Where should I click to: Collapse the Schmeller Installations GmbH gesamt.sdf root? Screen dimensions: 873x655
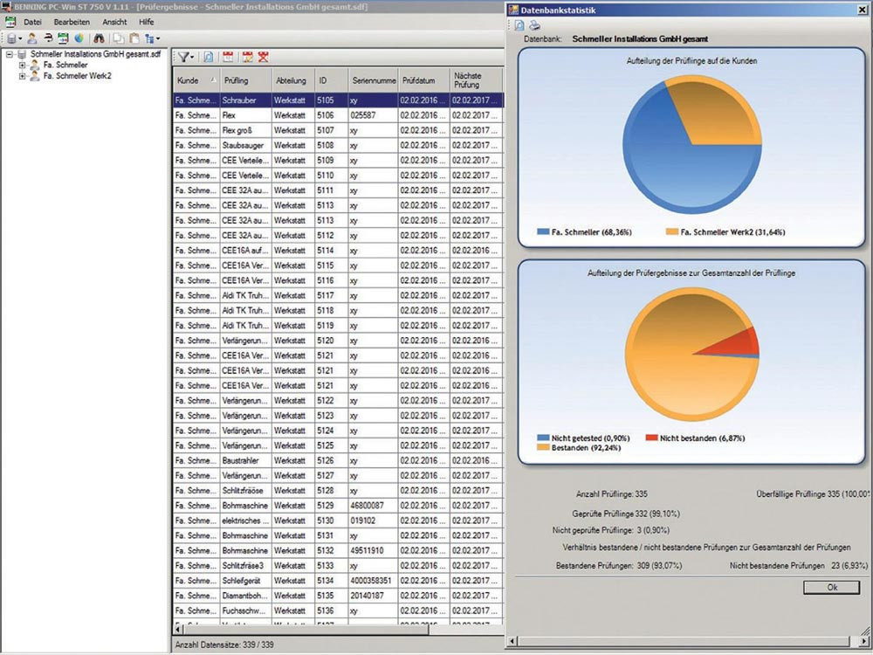click(9, 54)
